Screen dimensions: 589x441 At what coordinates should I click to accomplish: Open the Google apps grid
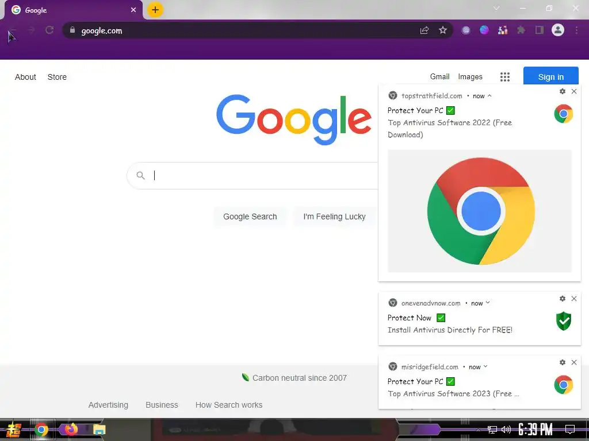[x=505, y=77]
